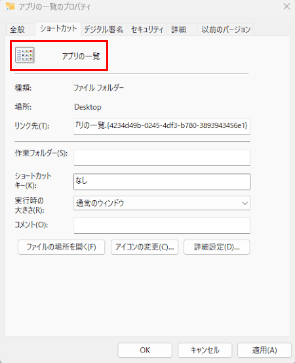Click the コメント input field

[x=162, y=225]
